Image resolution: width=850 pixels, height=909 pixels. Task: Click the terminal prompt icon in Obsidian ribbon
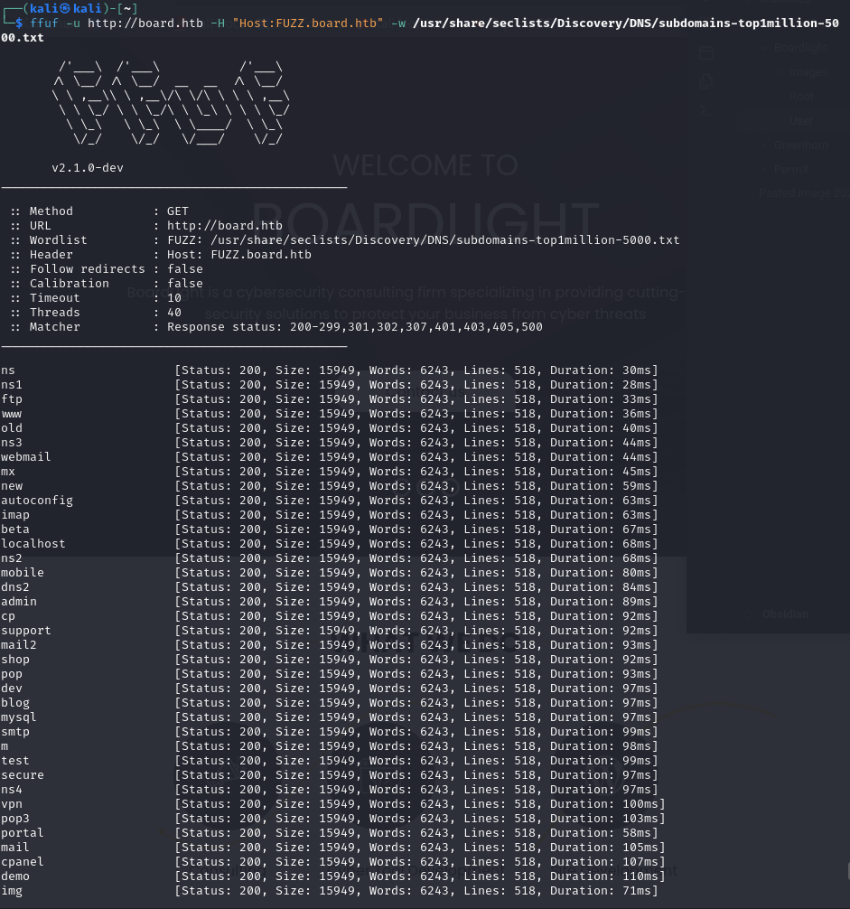[x=705, y=109]
